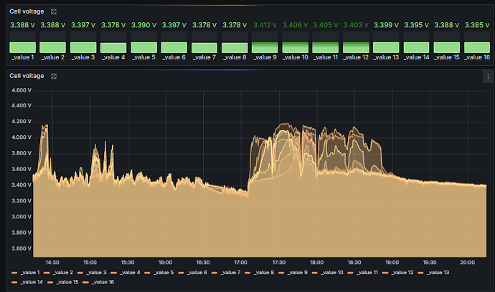Click the link icon beside the graph panel title
Viewport: 495px width, 292px height.
click(55, 75)
